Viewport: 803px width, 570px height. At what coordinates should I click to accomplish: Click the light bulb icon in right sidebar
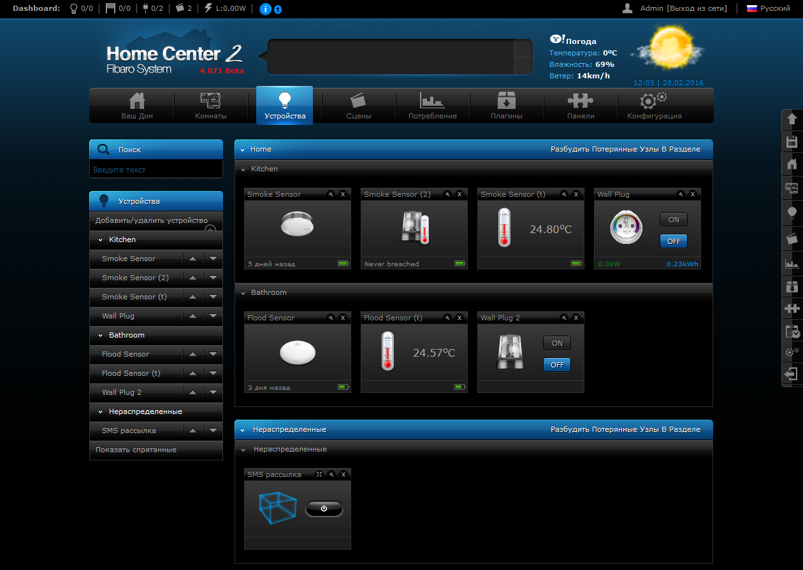coord(792,213)
